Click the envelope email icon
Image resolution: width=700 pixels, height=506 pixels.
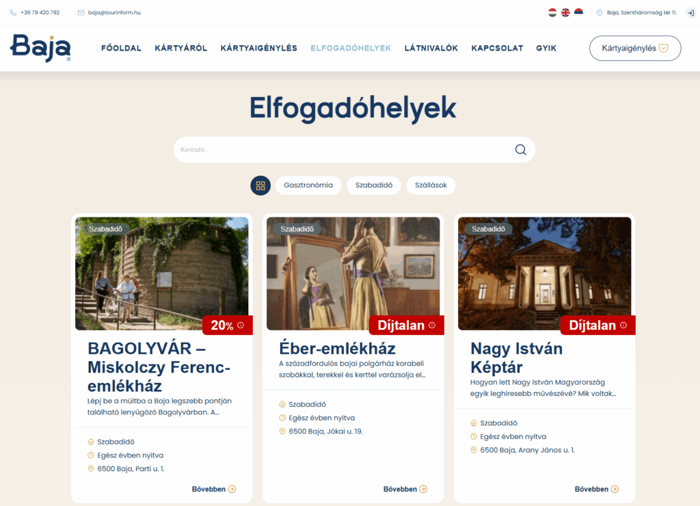[81, 12]
